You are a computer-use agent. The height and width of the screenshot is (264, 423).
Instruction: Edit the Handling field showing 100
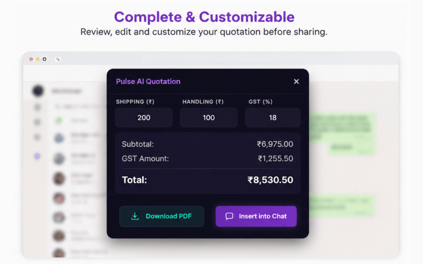tap(209, 117)
